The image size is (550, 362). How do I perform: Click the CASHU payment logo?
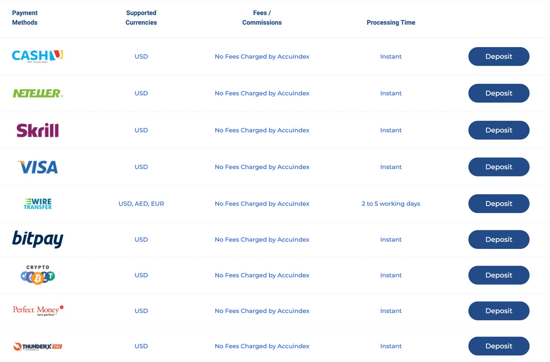click(38, 56)
